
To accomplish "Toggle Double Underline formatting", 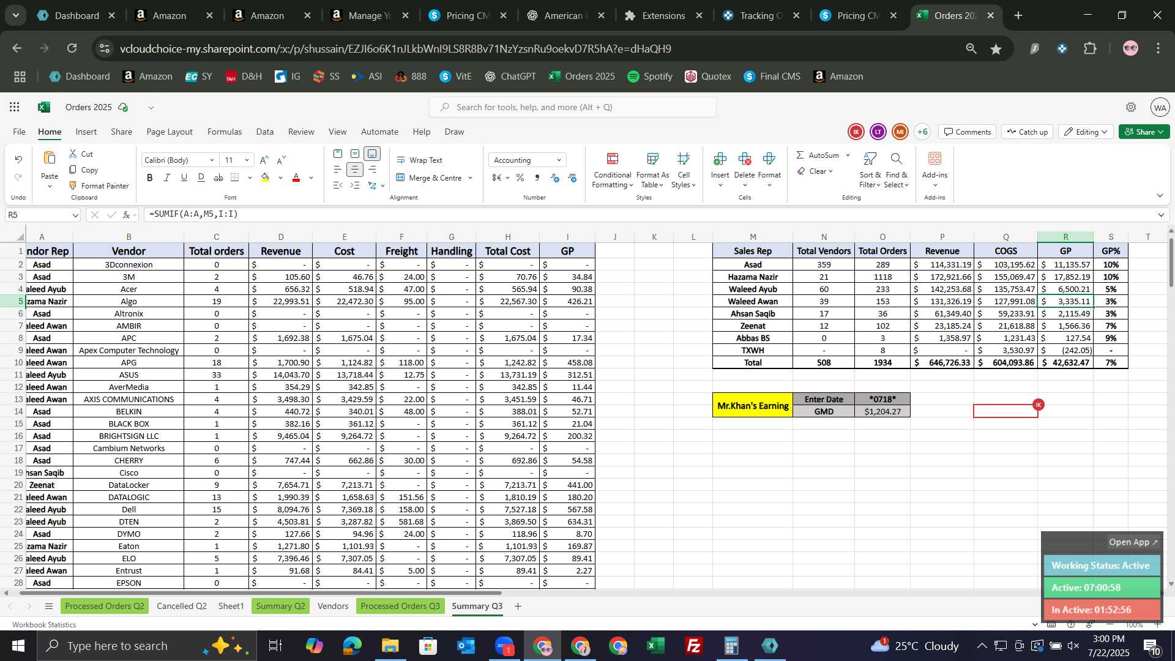I will click(201, 177).
